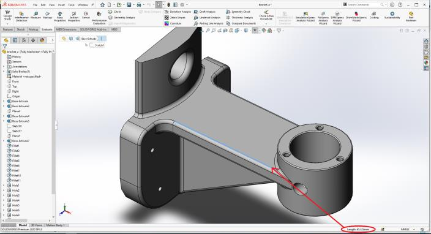Run Interference Detection
The image size is (431, 234).
21,17
